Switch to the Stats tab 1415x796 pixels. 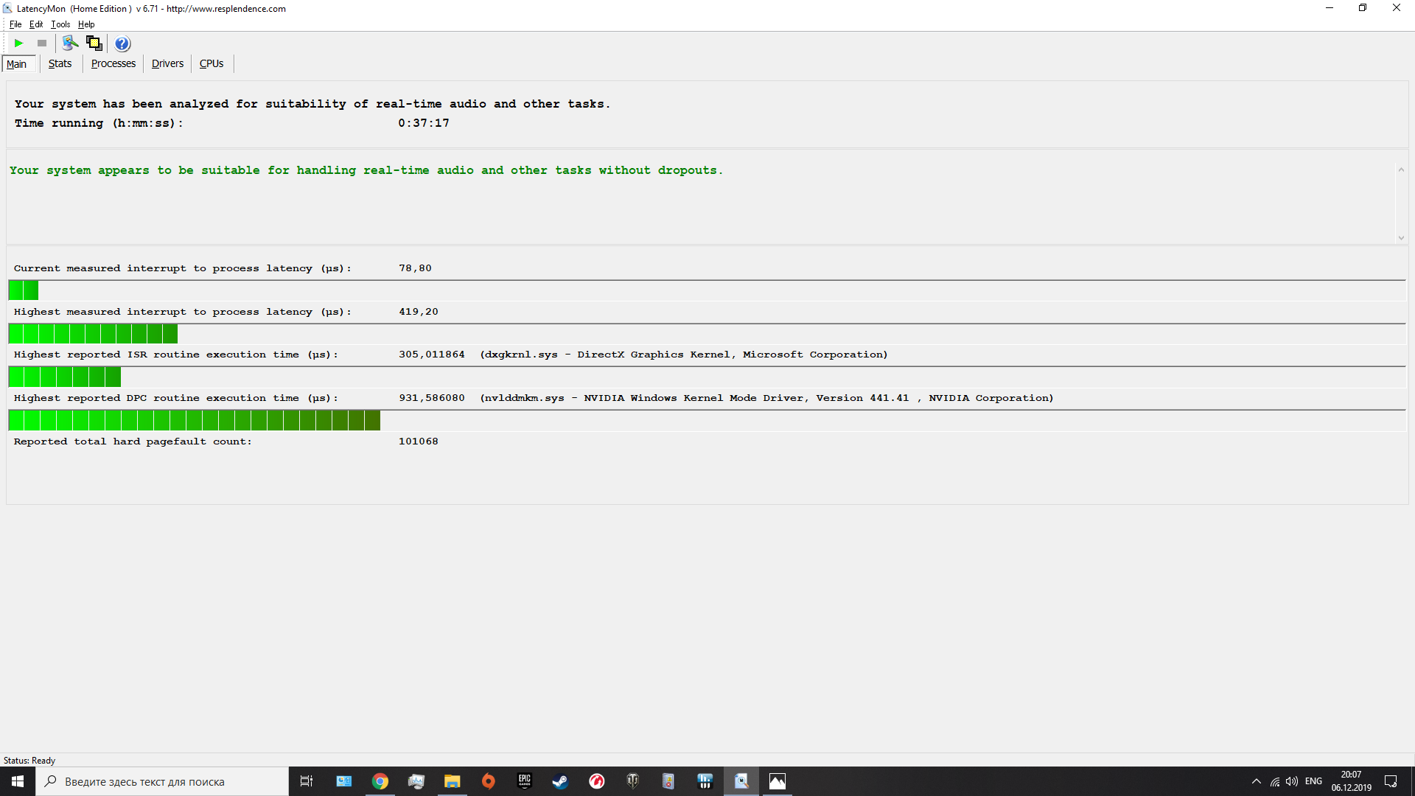click(60, 63)
